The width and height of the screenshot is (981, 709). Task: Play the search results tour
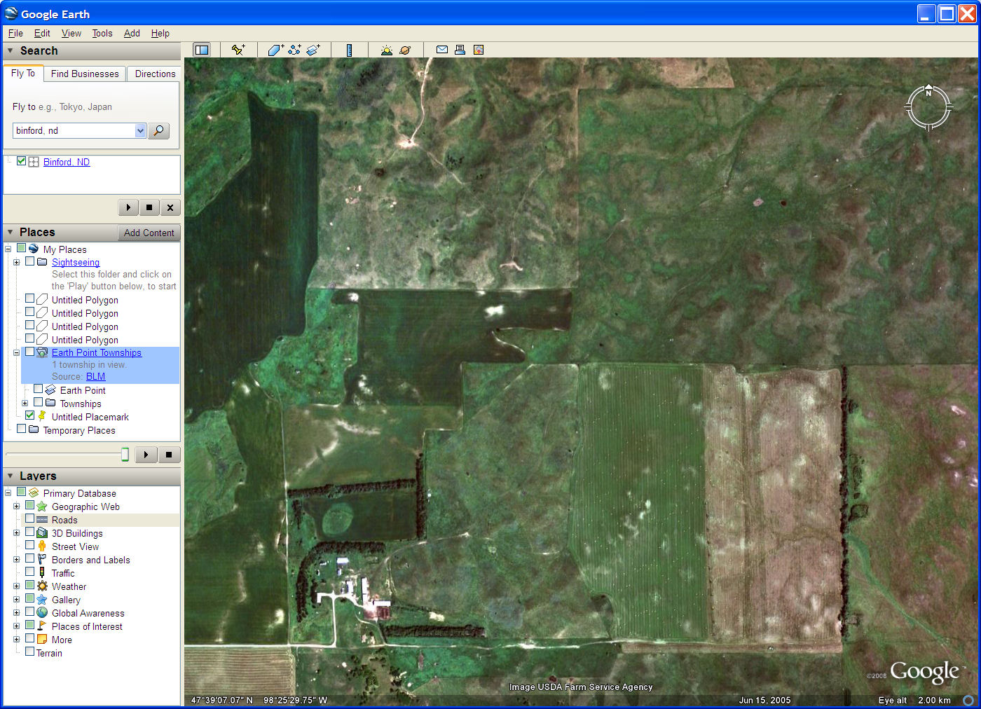[x=128, y=207]
